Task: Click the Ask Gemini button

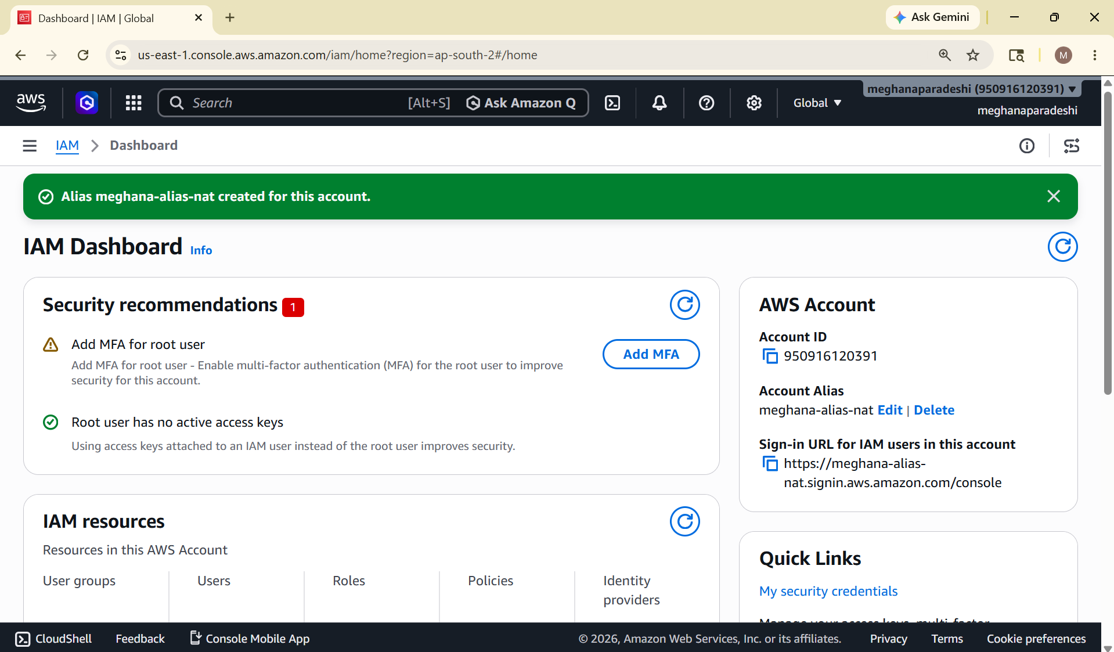Action: (932, 17)
